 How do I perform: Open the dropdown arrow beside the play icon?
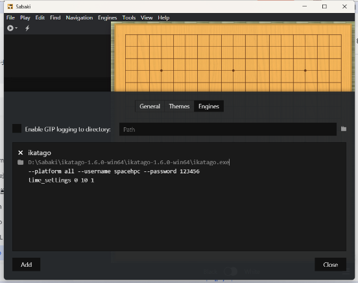point(16,28)
